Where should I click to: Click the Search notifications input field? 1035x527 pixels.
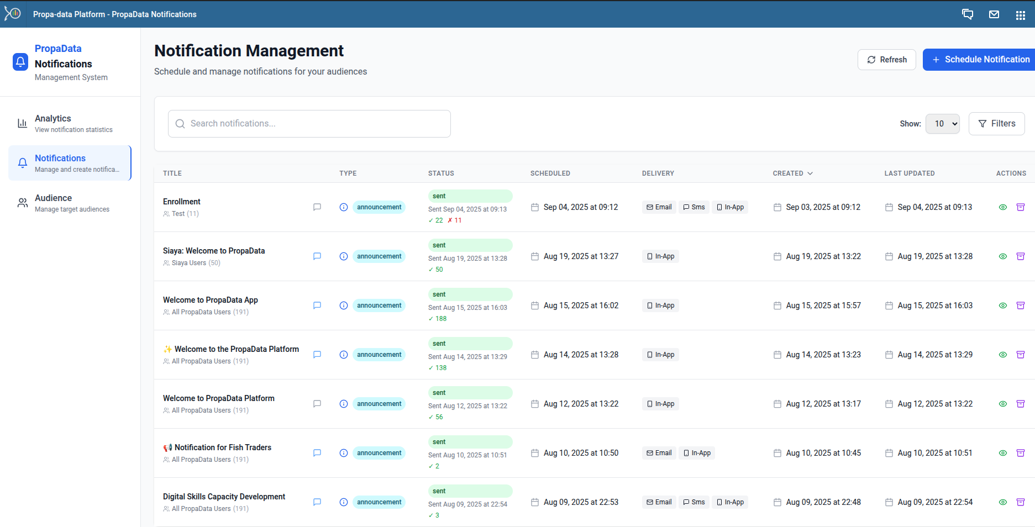[x=309, y=124]
